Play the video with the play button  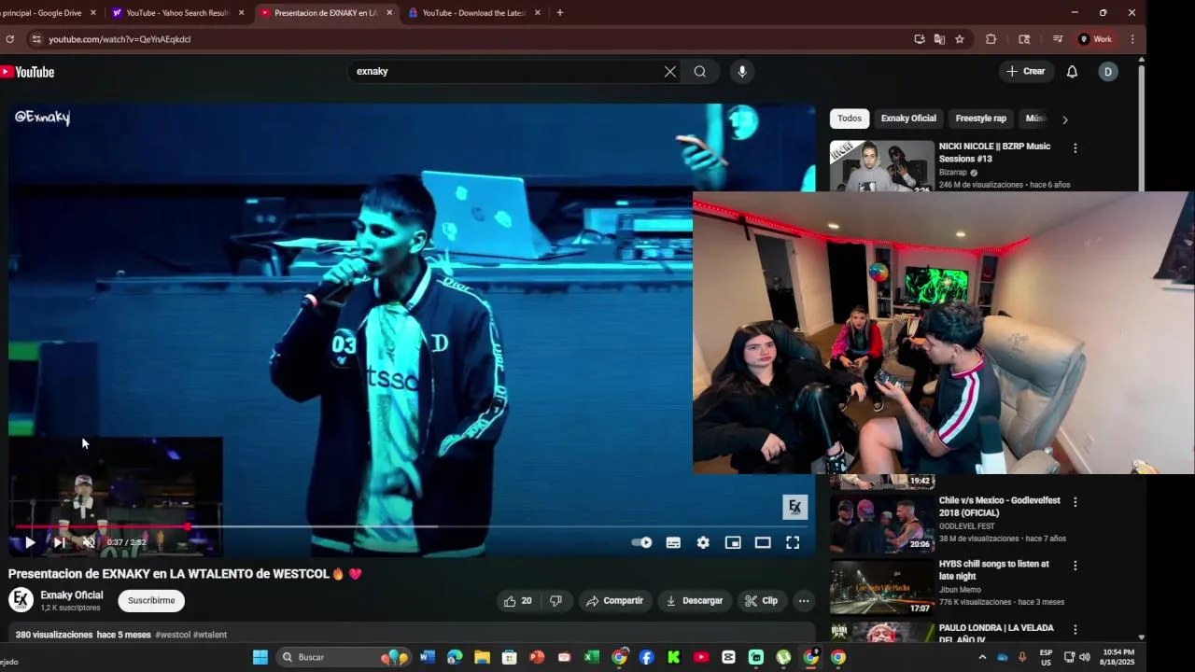click(30, 542)
